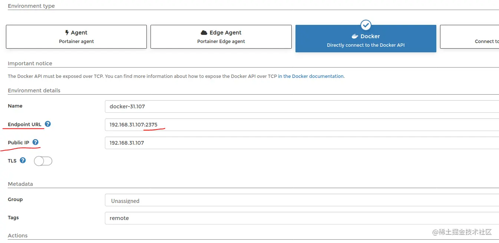Select the Agent environment type card
This screenshot has height=243, width=499.
[x=76, y=37]
